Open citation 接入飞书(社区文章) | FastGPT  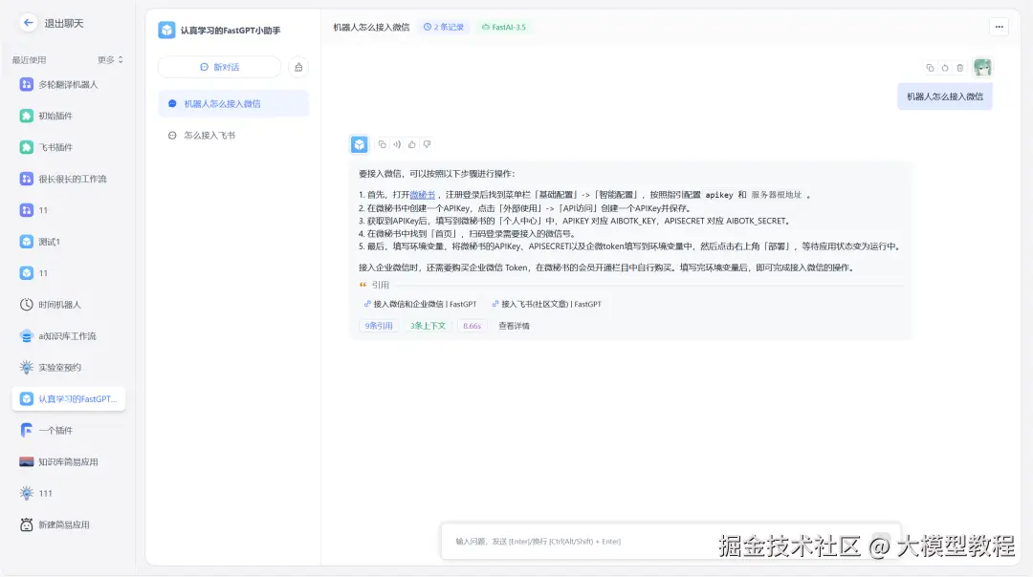click(547, 304)
